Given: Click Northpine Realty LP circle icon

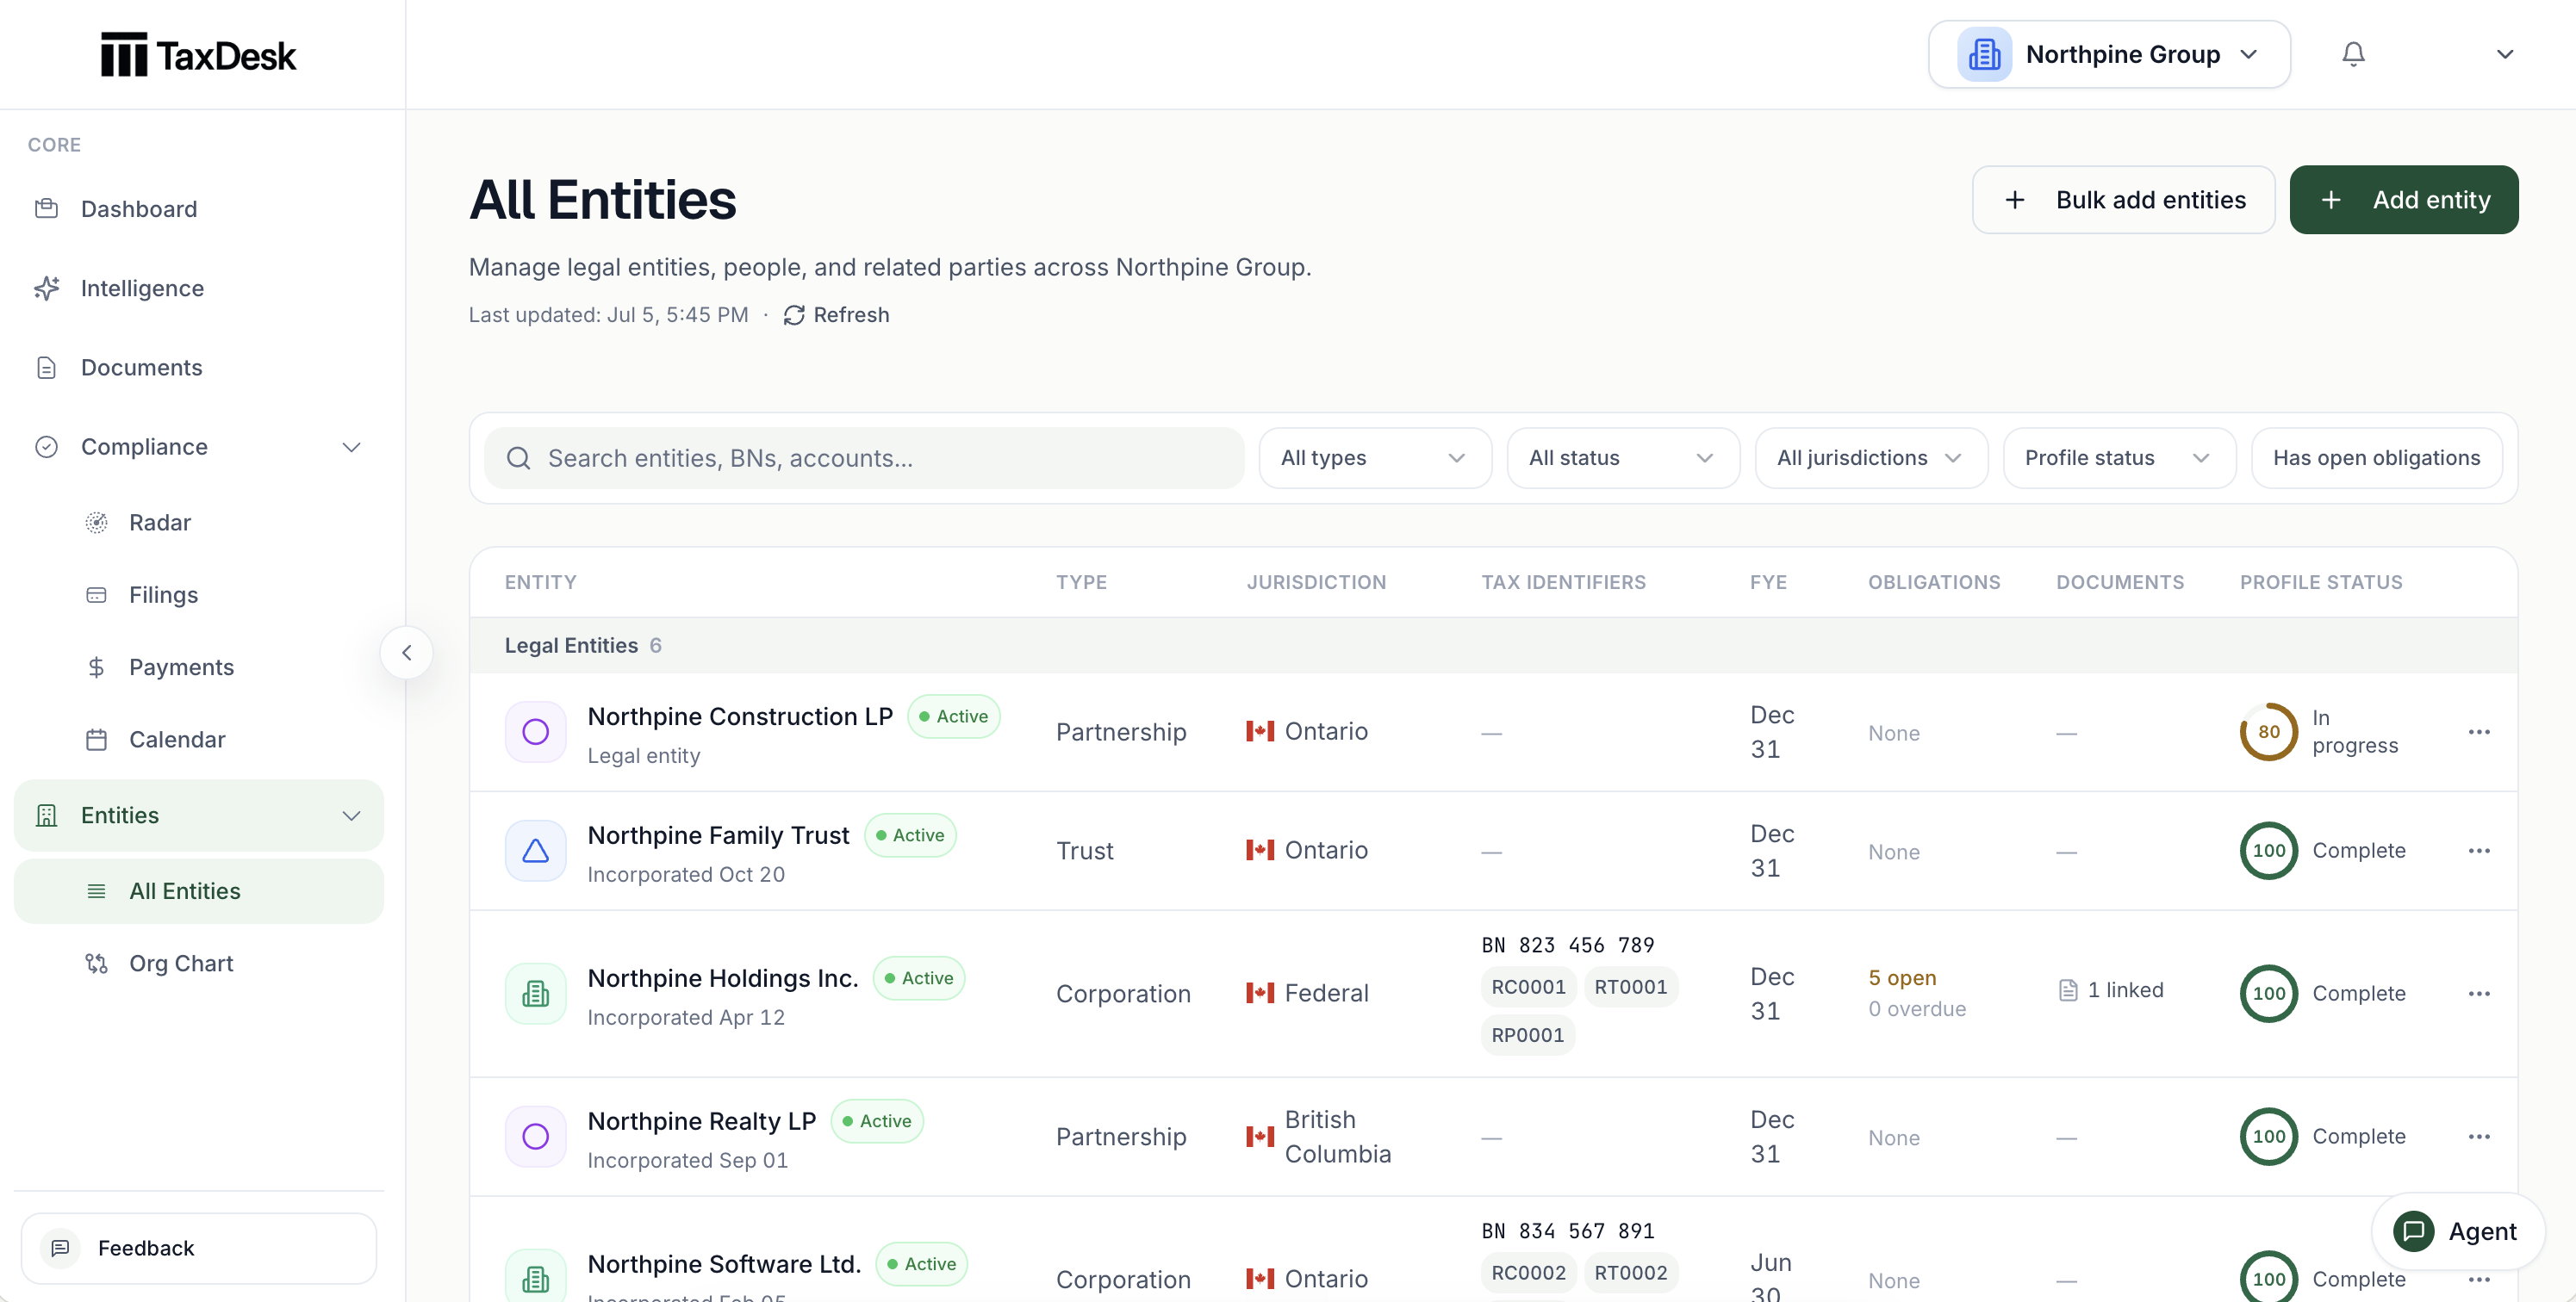Looking at the screenshot, I should coord(536,1136).
